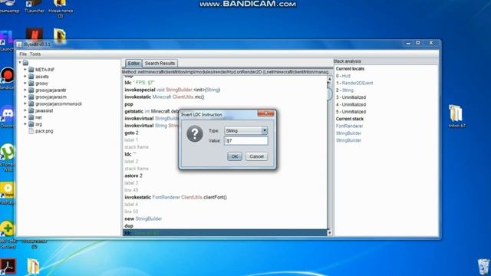Switch to the Search Results tab
Screen dimensions: 491x276
tap(160, 63)
